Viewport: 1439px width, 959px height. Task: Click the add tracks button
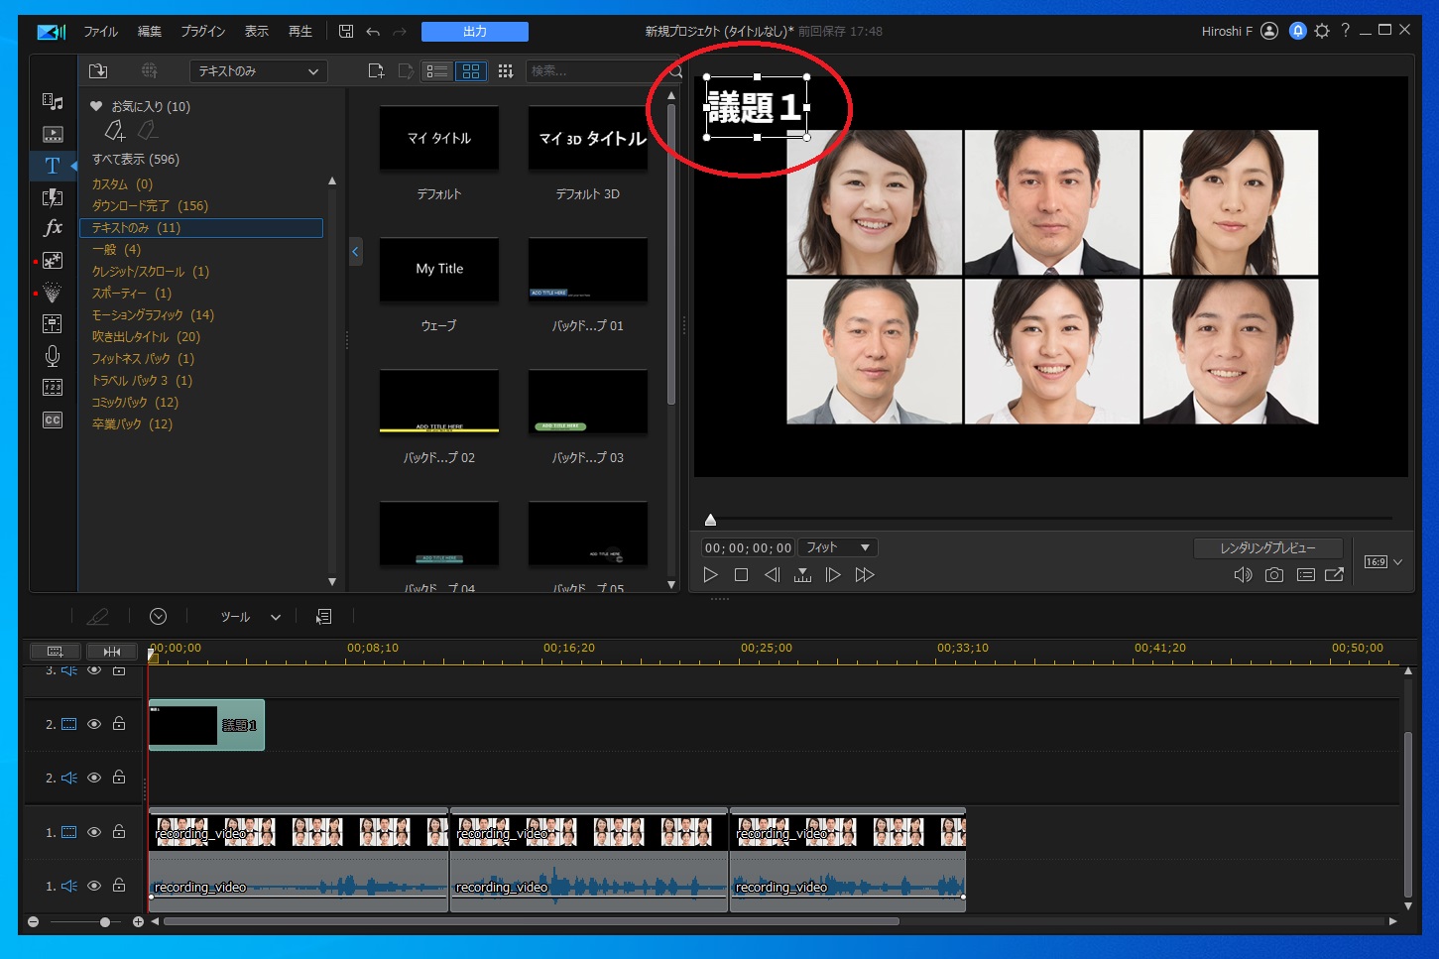[x=56, y=652]
